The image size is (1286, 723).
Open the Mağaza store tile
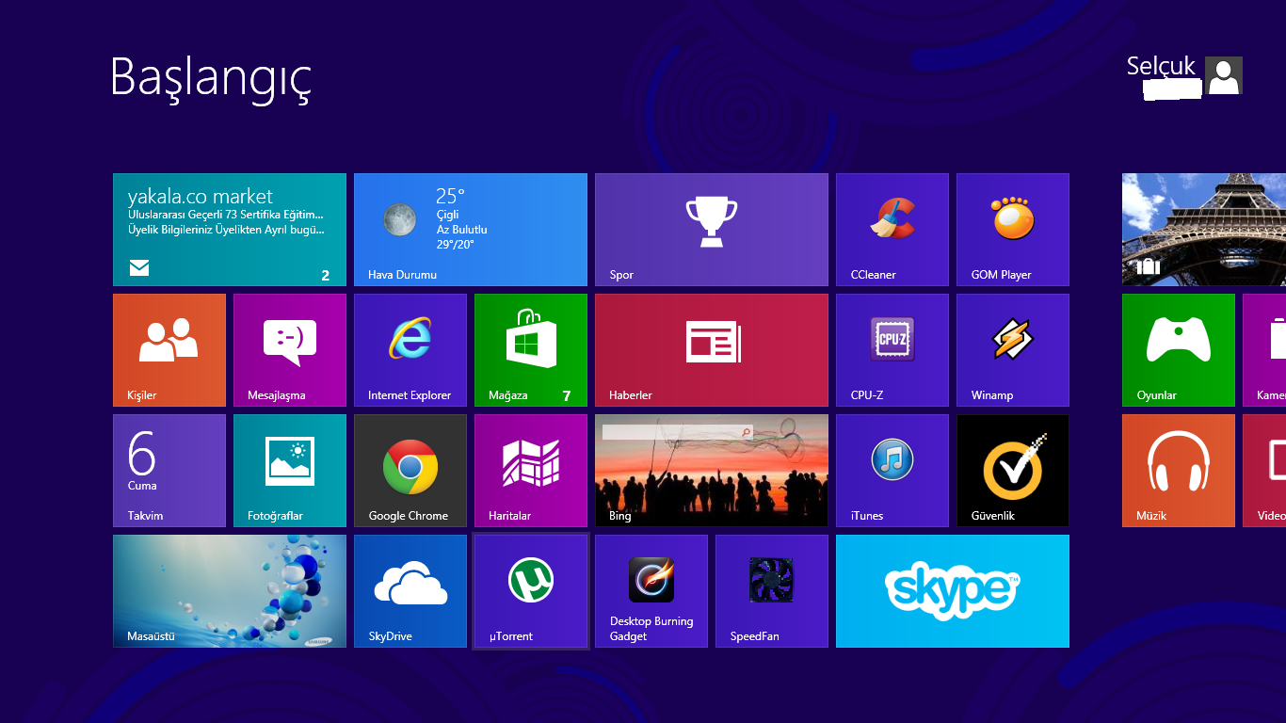click(531, 350)
